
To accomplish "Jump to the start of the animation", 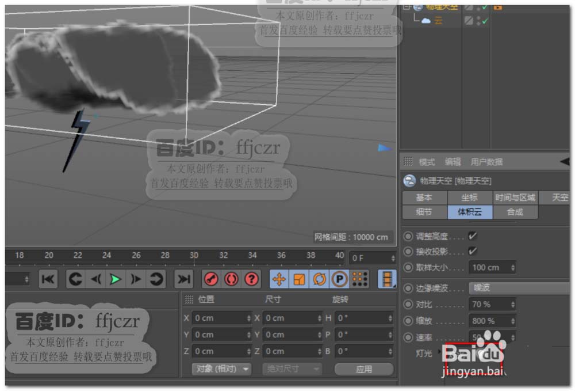I will point(48,279).
